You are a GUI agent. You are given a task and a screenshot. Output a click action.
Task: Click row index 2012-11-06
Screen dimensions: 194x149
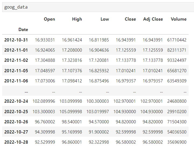[16, 81]
